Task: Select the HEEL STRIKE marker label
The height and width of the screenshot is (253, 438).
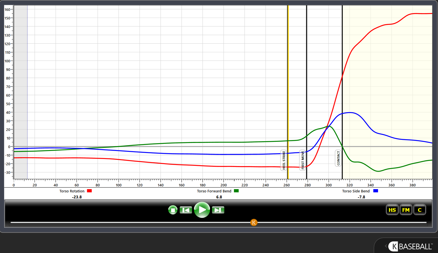Action: 284,160
